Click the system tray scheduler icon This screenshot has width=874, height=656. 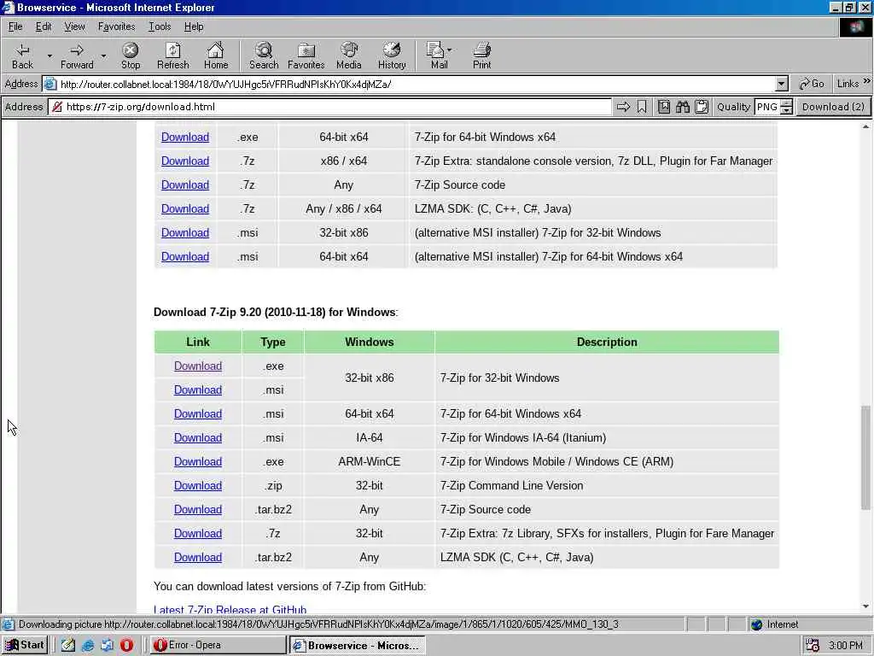coord(813,646)
